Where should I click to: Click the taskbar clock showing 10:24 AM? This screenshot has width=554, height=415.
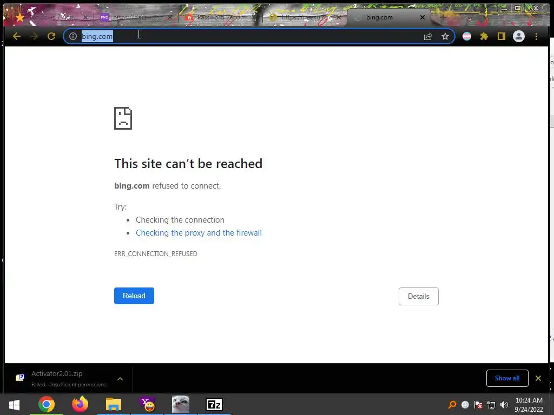(529, 405)
